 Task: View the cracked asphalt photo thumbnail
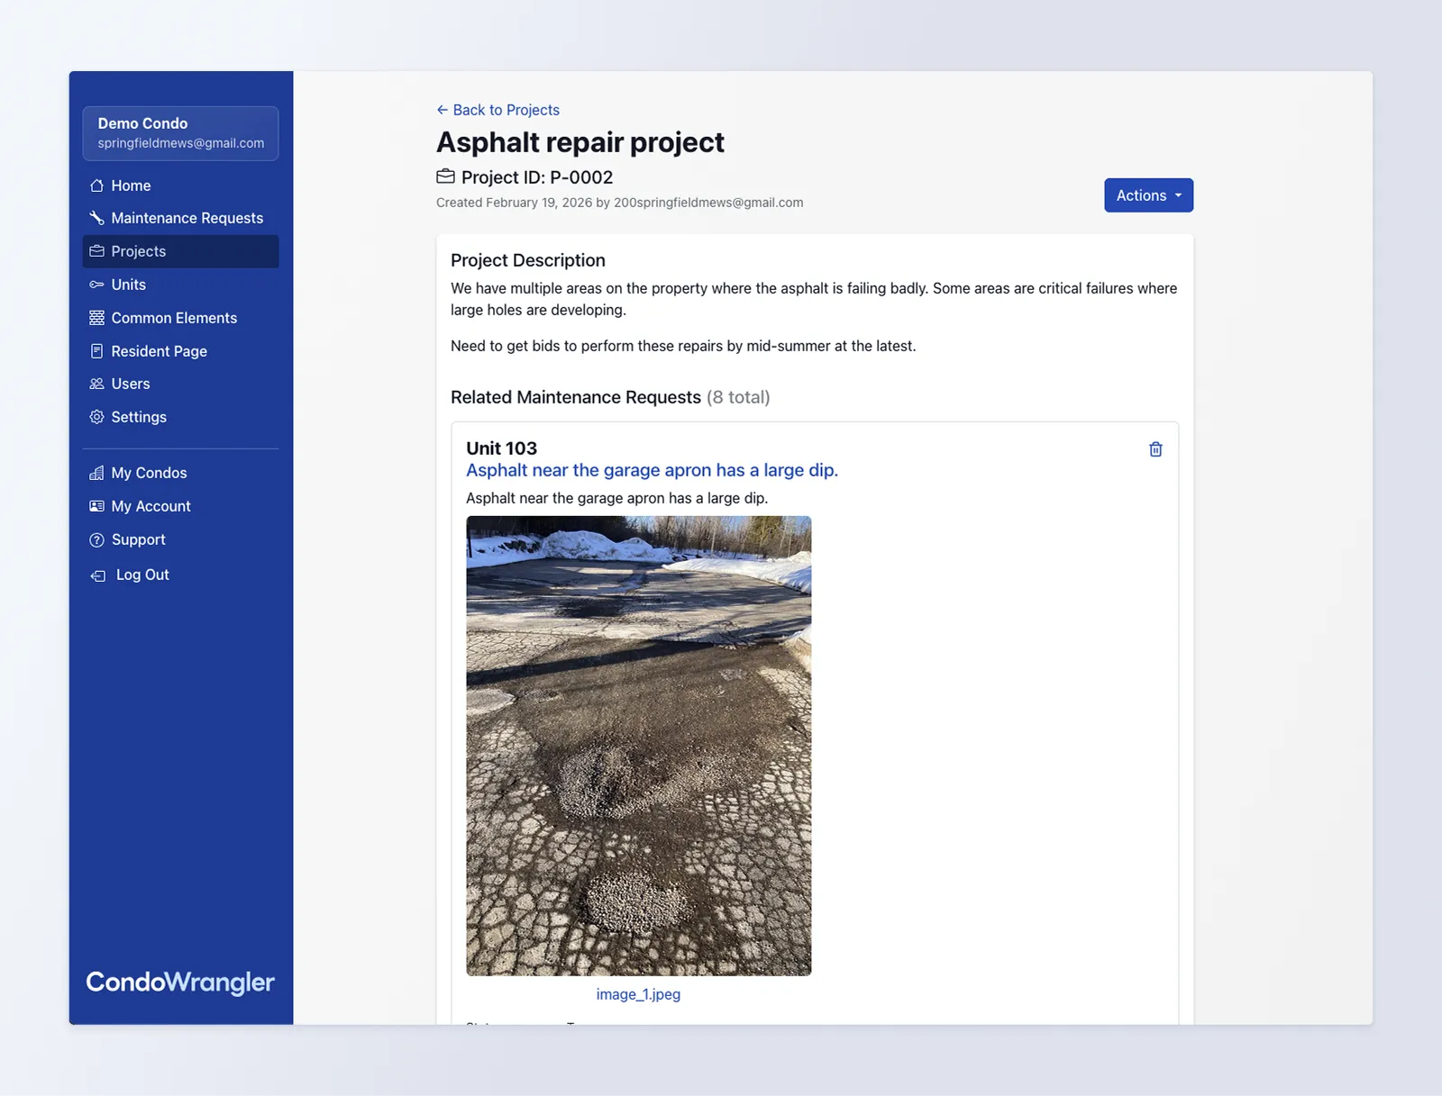point(638,746)
